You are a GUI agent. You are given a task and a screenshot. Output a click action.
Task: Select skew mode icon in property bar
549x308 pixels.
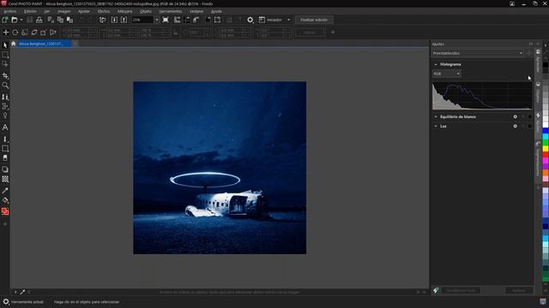coord(34,33)
